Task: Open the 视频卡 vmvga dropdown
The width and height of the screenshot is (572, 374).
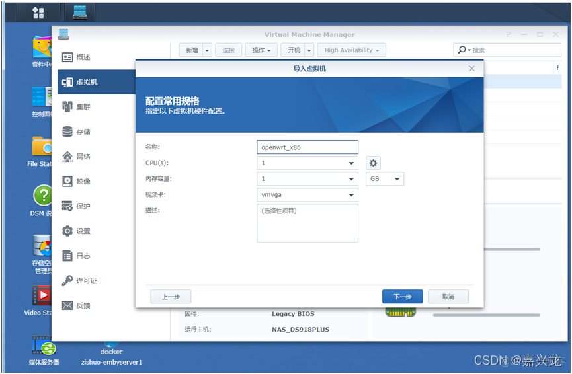Action: click(x=307, y=195)
